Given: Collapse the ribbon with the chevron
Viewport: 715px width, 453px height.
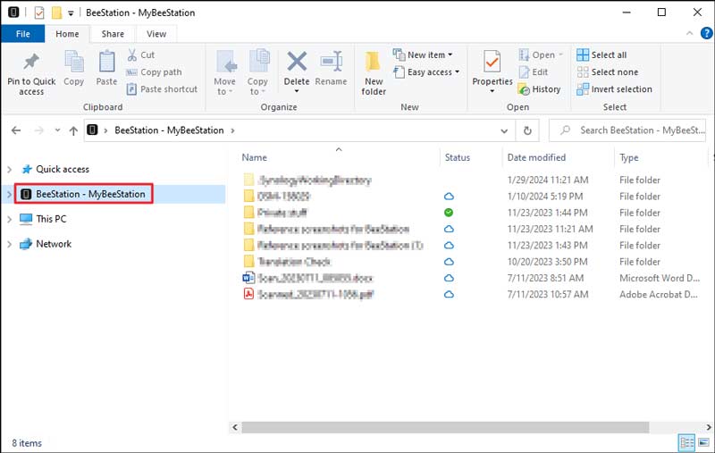Looking at the screenshot, I should coord(689,33).
